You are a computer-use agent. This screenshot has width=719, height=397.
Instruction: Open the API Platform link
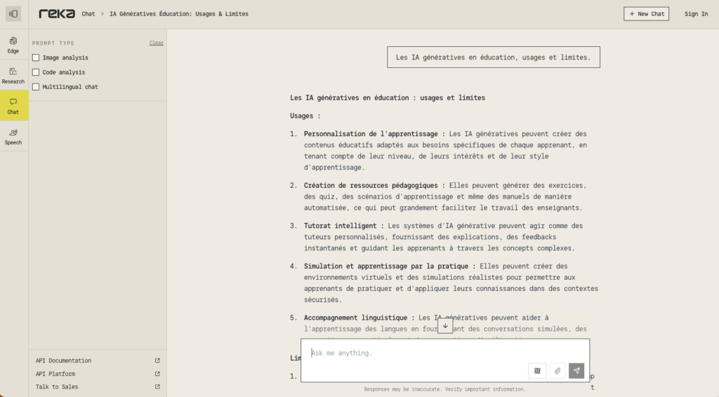coord(55,374)
